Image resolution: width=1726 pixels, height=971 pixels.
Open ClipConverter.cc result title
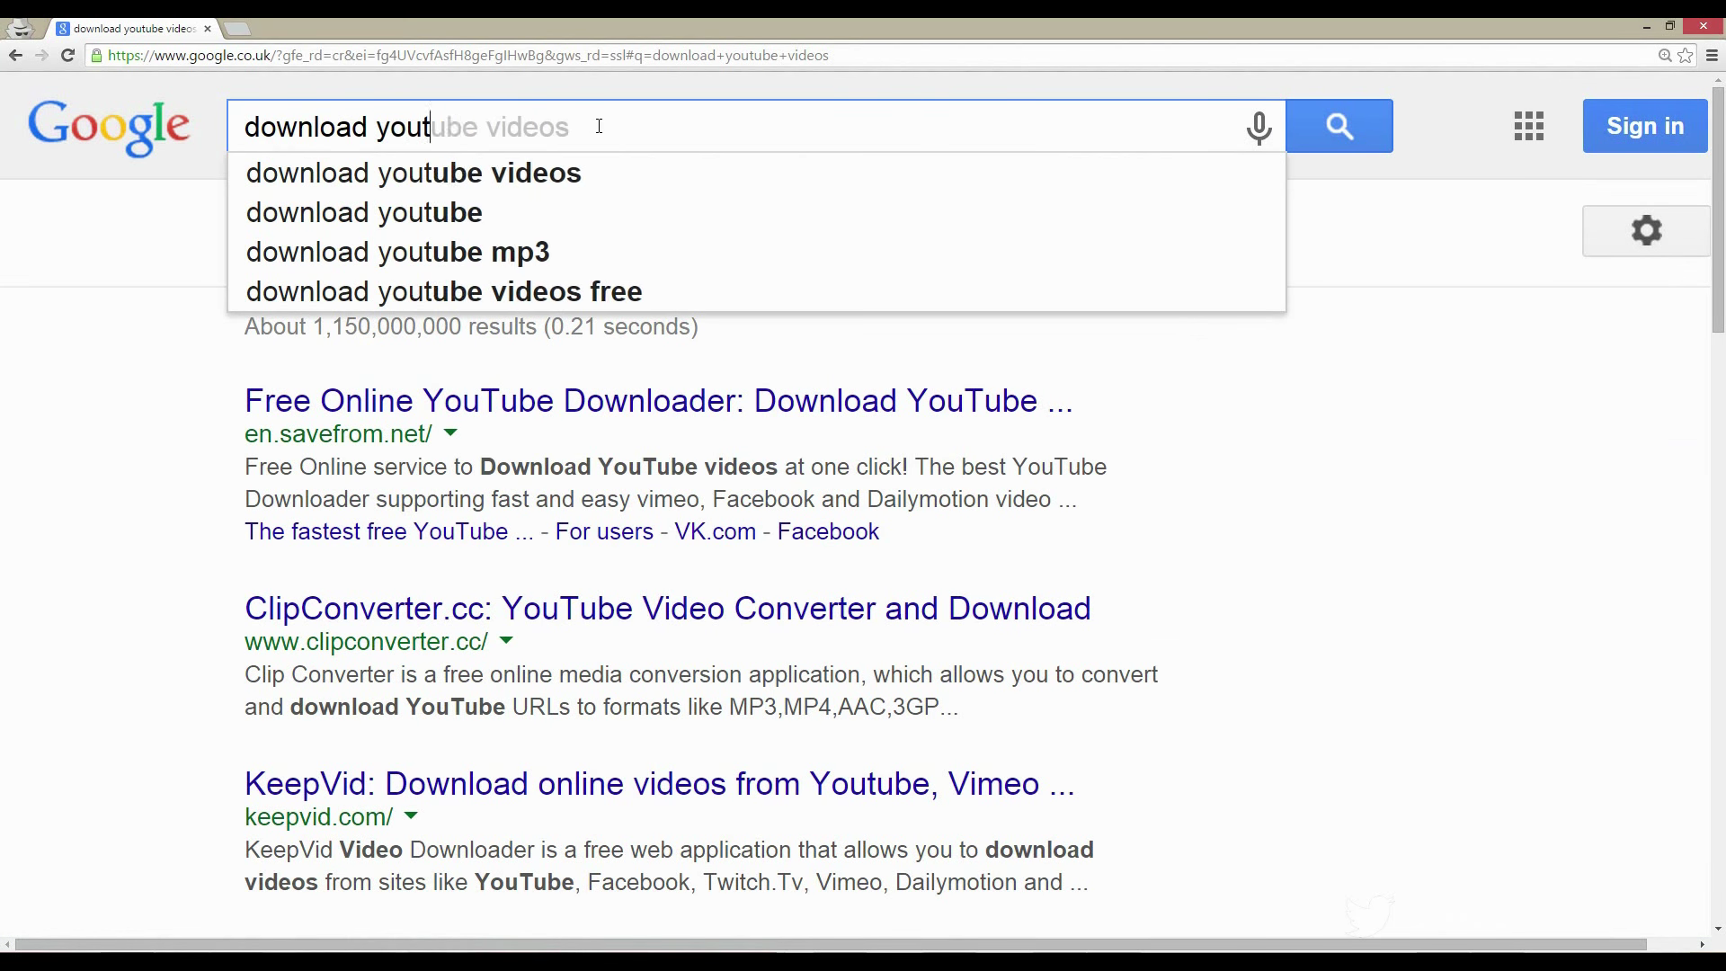click(x=668, y=609)
